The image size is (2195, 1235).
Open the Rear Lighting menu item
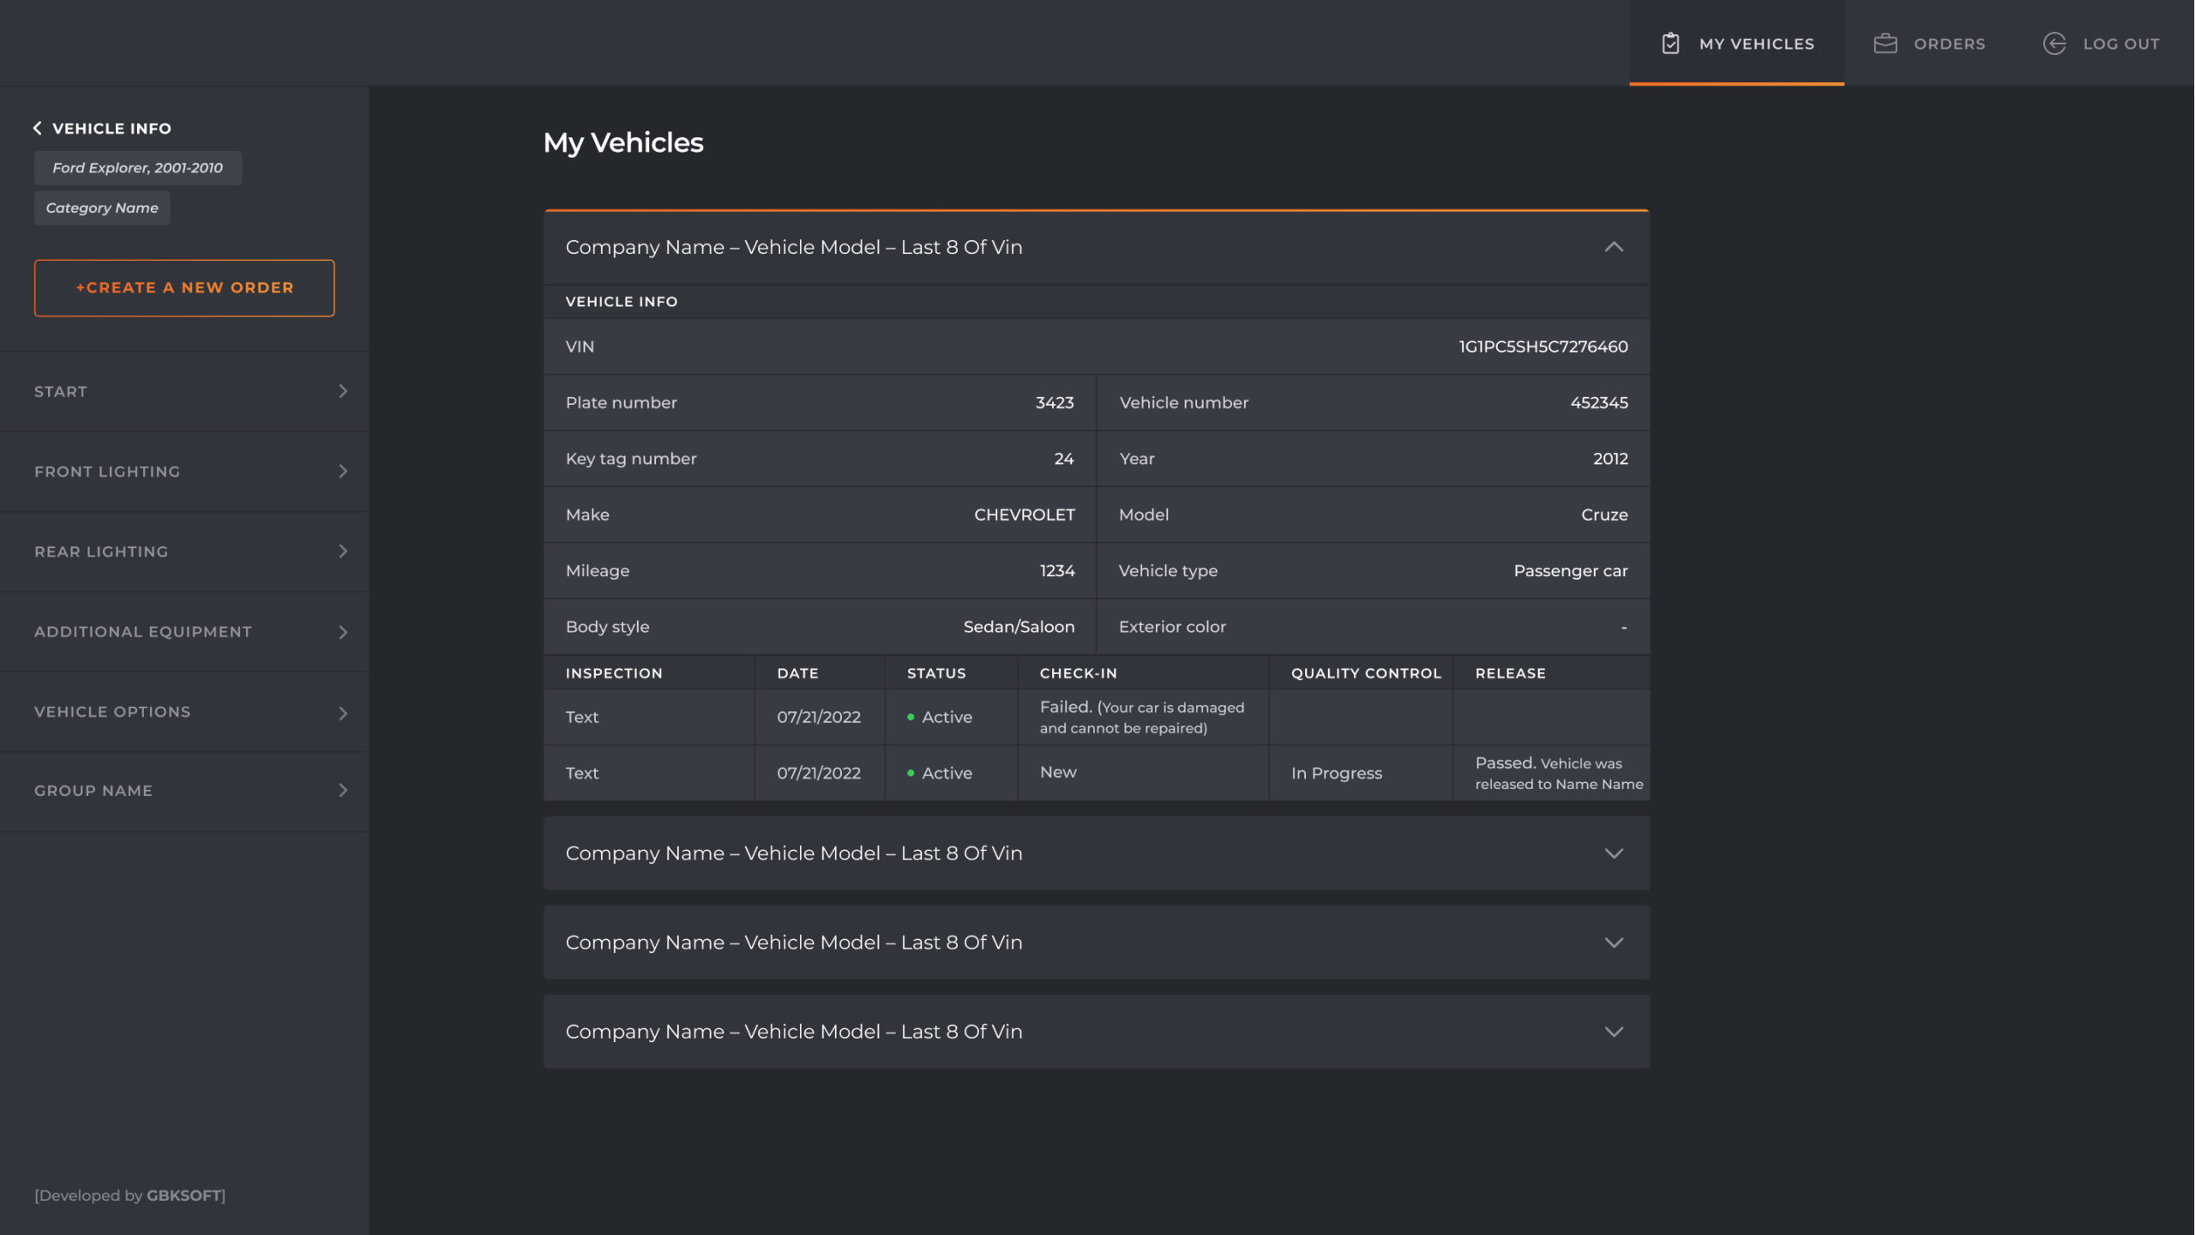(x=184, y=551)
